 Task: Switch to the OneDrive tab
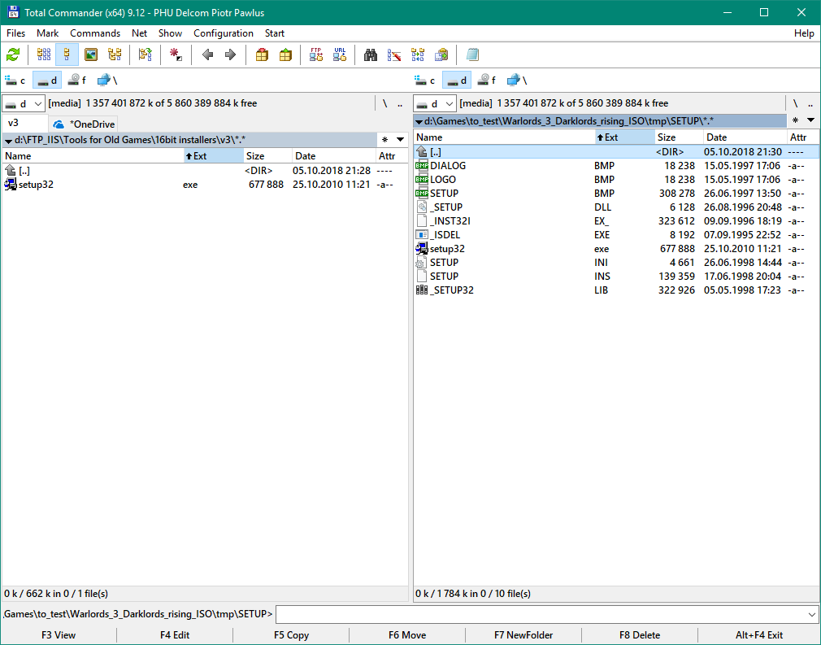tap(84, 124)
